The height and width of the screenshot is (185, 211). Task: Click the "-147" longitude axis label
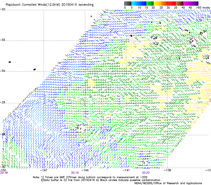coord(44,170)
